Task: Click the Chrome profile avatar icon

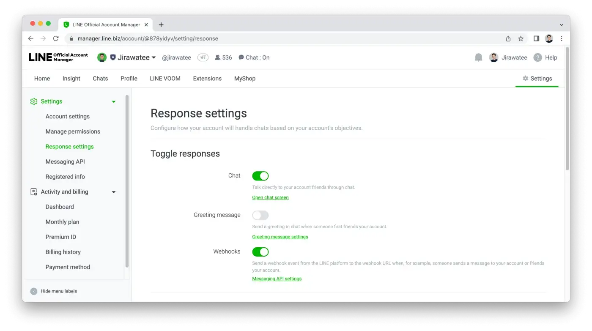Action: (x=549, y=38)
